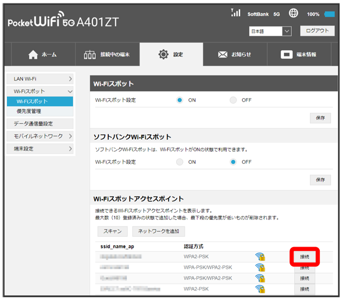This screenshot has width=342, height=299.
Task: Open the 日本語 language dropdown
Action: pyautogui.click(x=270, y=31)
